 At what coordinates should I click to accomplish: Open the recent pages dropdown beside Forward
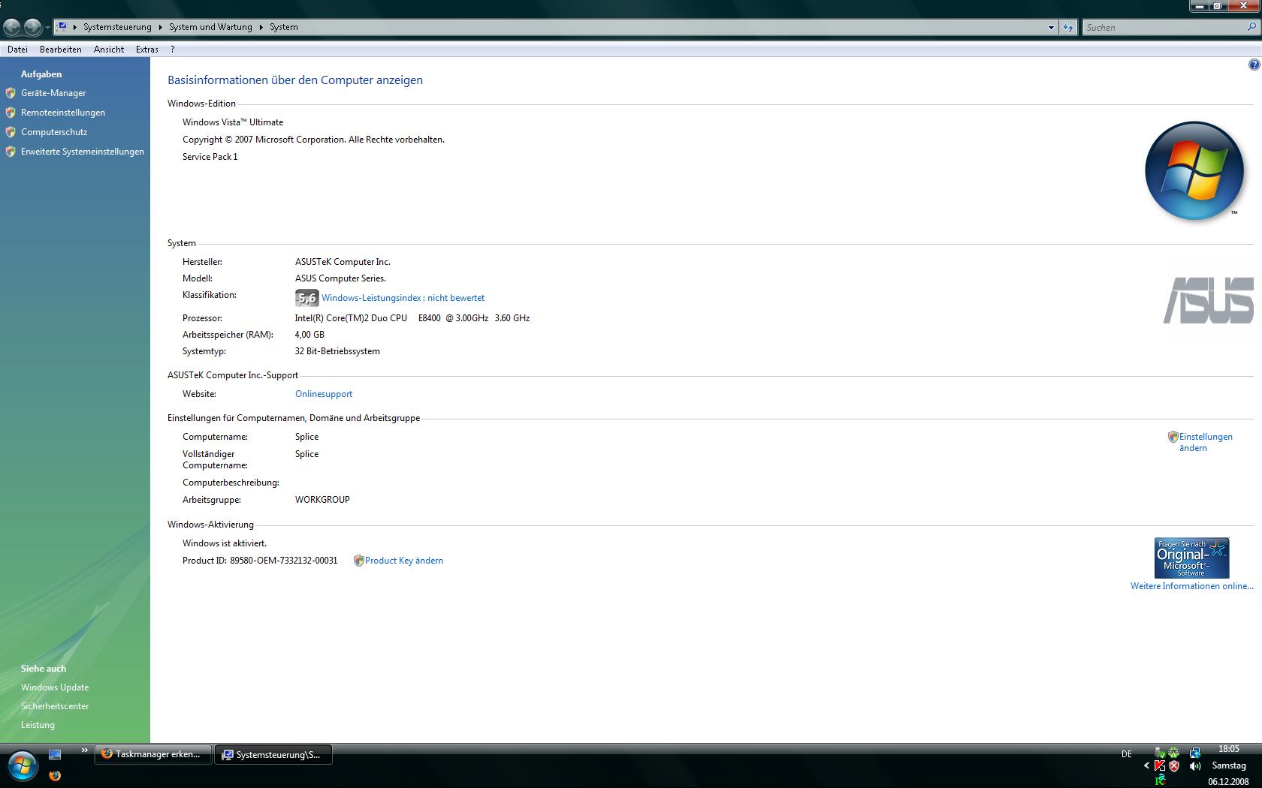pyautogui.click(x=47, y=28)
